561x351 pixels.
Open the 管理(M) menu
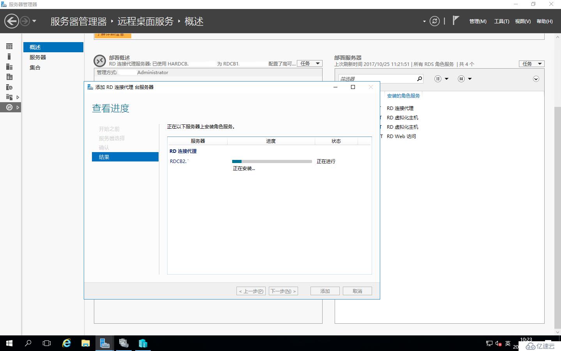(x=478, y=21)
